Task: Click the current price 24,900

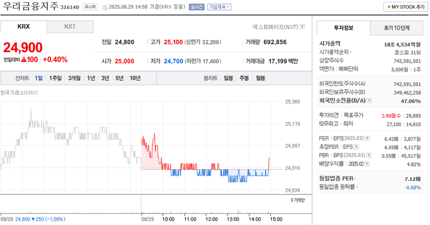Action: pos(23,47)
